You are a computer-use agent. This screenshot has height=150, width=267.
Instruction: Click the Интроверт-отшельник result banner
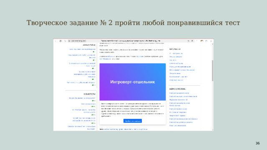coord(133,82)
